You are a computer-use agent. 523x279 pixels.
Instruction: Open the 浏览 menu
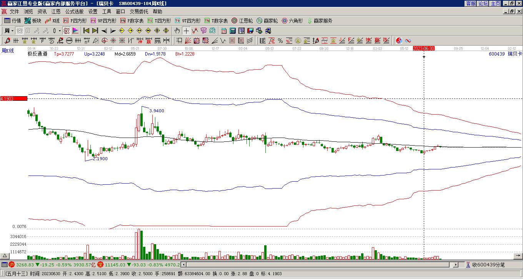pyautogui.click(x=28, y=12)
